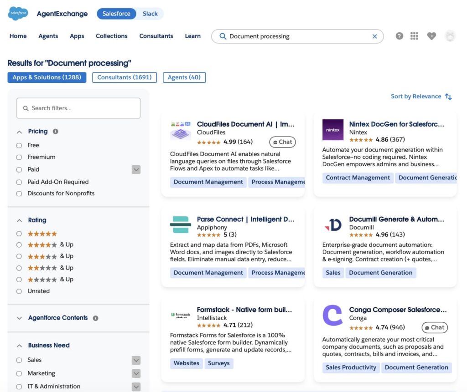The height and width of the screenshot is (392, 467).
Task: Click the Websites tag on Formstack
Action: point(187,363)
